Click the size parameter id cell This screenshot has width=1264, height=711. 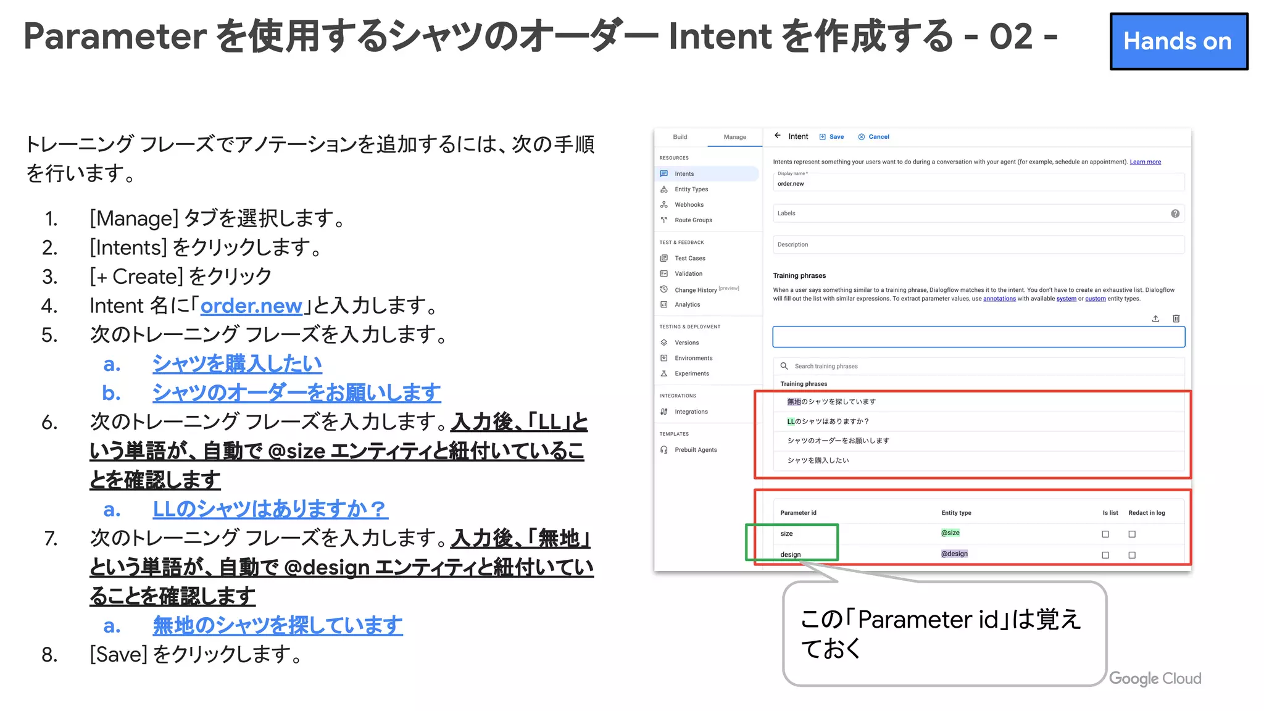point(786,534)
